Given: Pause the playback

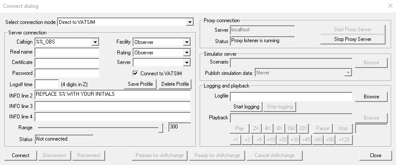Looking at the screenshot, I should (322, 128).
